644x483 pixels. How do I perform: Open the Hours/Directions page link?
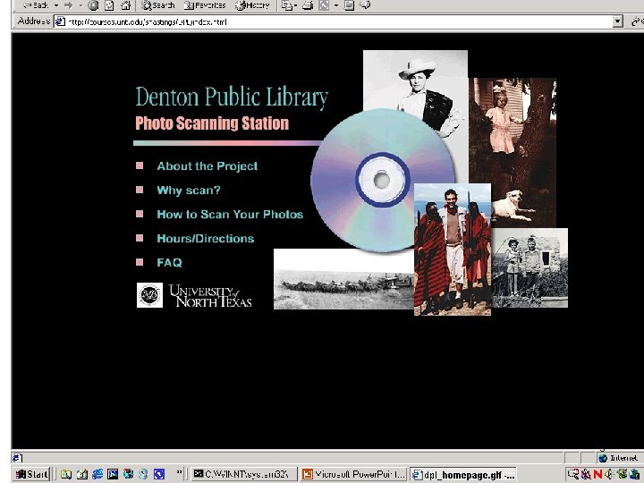[206, 238]
